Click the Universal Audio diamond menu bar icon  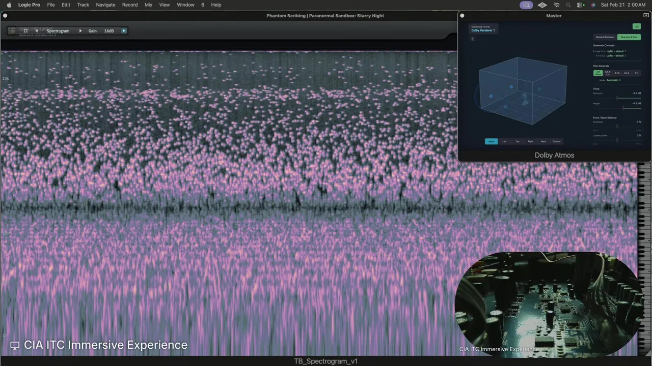click(x=542, y=5)
